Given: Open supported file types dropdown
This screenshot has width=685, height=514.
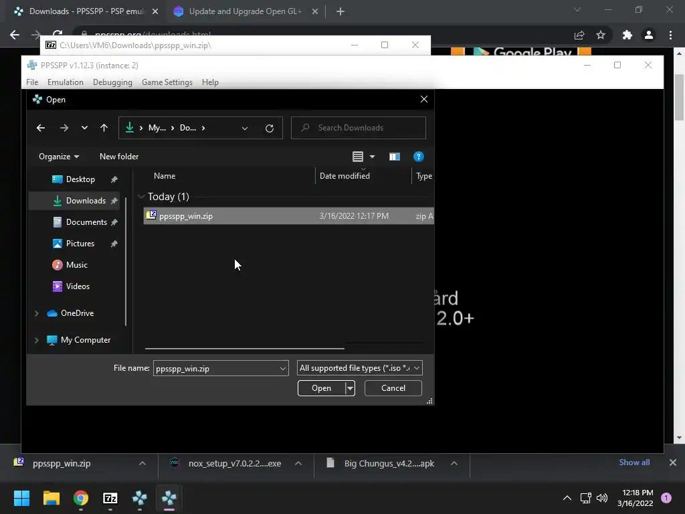Looking at the screenshot, I should [359, 368].
